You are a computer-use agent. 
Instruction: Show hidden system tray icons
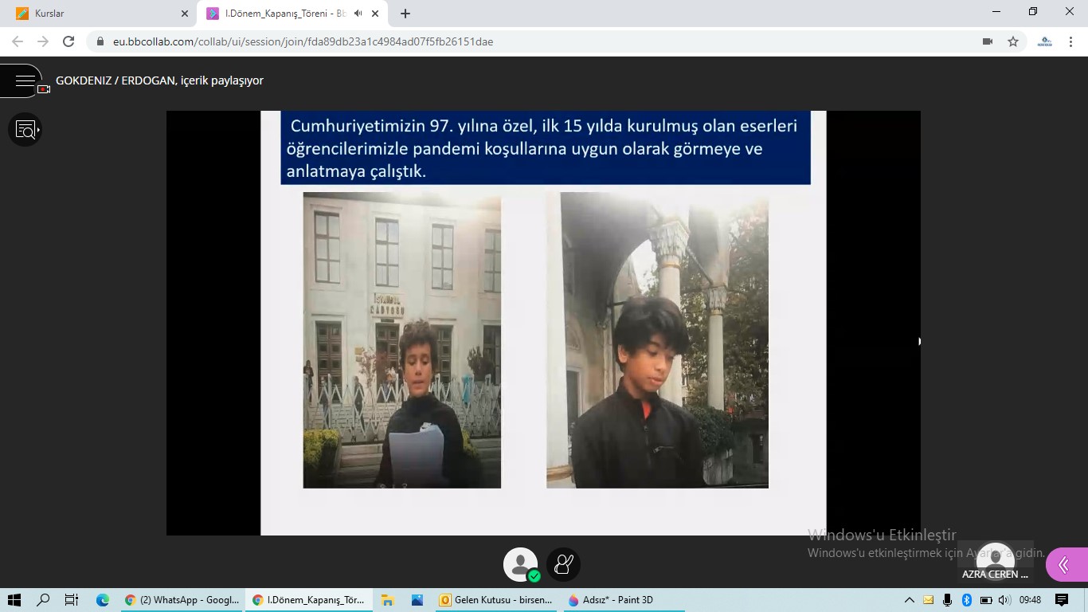(909, 600)
